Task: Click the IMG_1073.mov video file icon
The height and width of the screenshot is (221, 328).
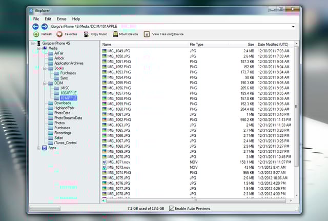Action: tap(105, 168)
